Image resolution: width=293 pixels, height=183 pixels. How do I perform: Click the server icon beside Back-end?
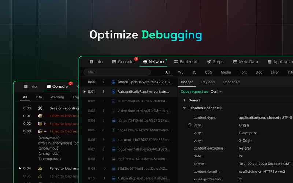point(176,61)
